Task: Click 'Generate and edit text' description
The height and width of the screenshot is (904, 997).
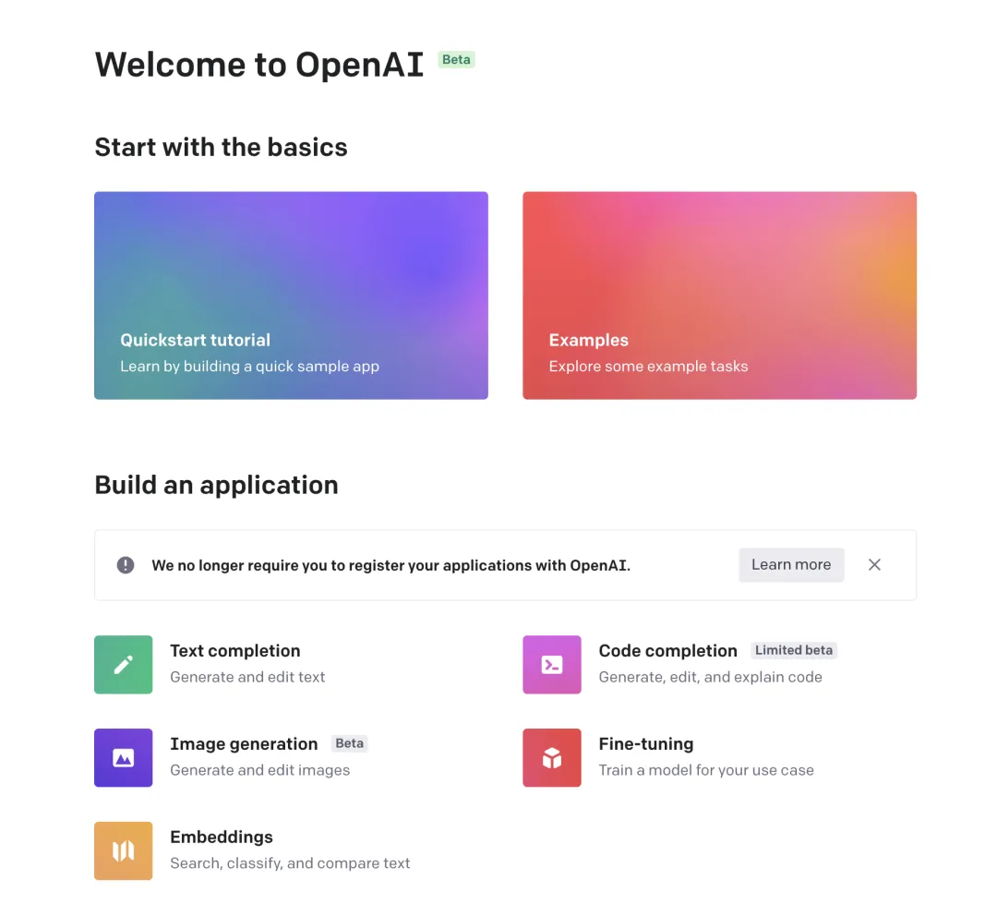Action: 247,677
